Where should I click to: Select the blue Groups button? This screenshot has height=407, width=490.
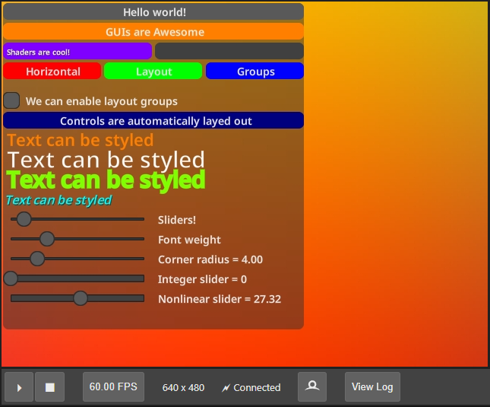coord(255,72)
